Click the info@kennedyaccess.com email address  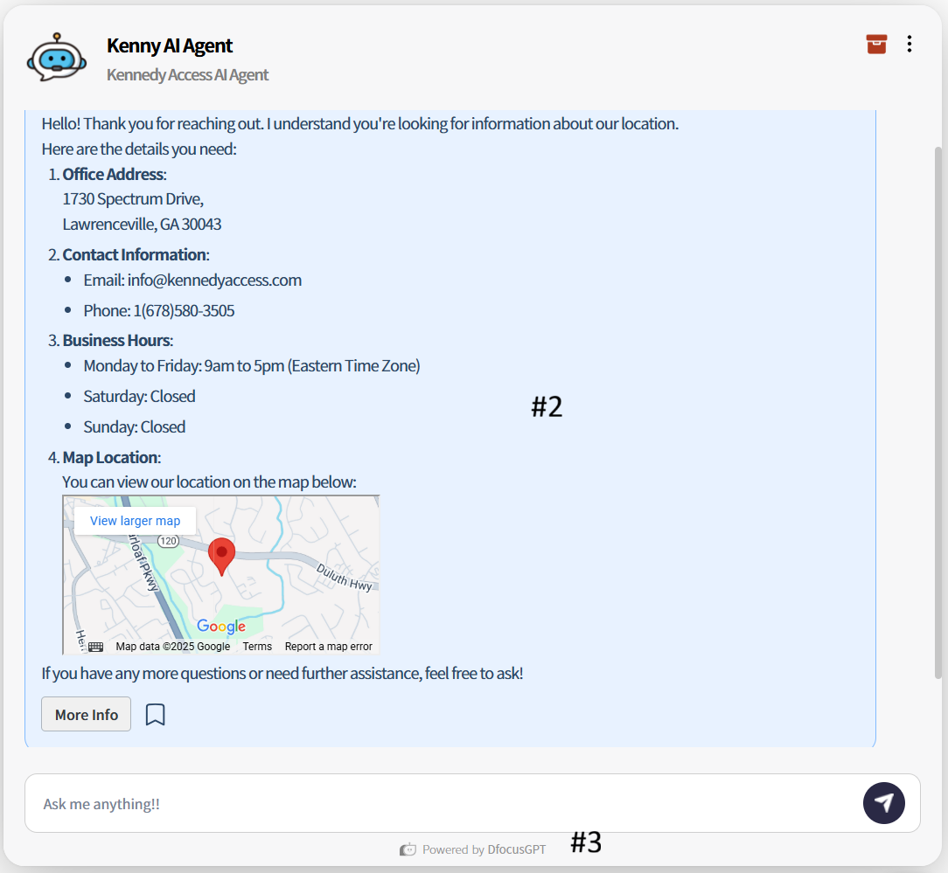(x=214, y=281)
